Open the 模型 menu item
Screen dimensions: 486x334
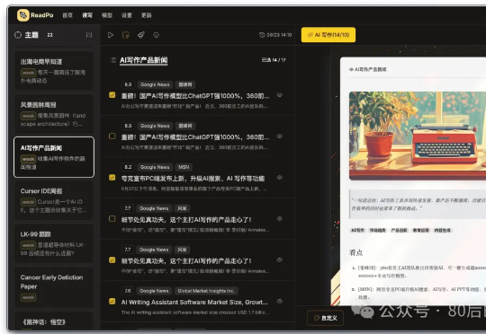tap(107, 15)
